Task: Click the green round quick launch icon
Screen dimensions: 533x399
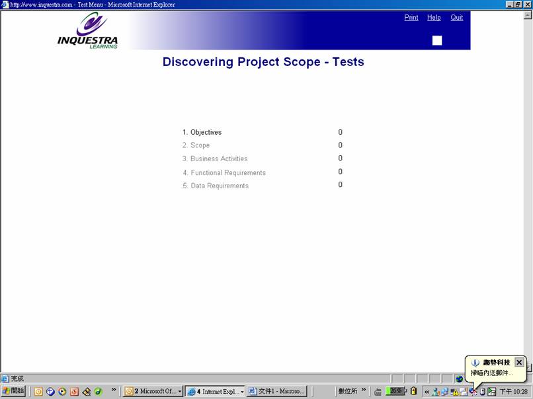Action: [x=98, y=391]
